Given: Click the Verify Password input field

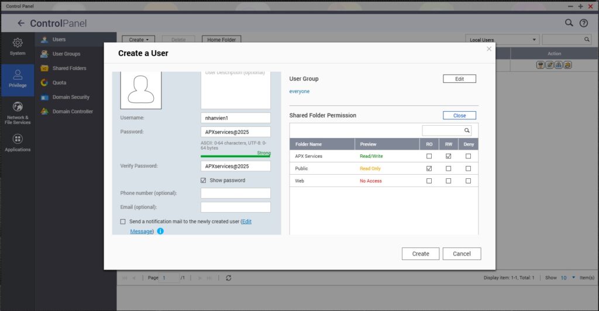Looking at the screenshot, I should pos(236,167).
